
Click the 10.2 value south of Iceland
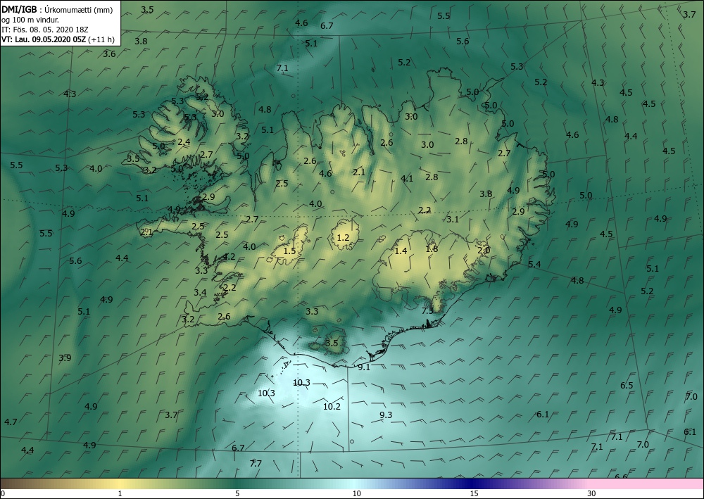pyautogui.click(x=332, y=407)
